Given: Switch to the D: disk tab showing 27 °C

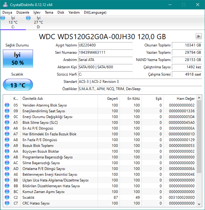Looking at the screenshot, I should coord(39,22).
